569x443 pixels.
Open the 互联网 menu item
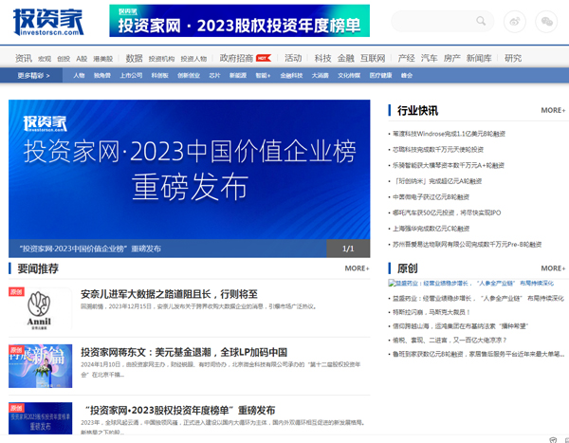pyautogui.click(x=373, y=58)
